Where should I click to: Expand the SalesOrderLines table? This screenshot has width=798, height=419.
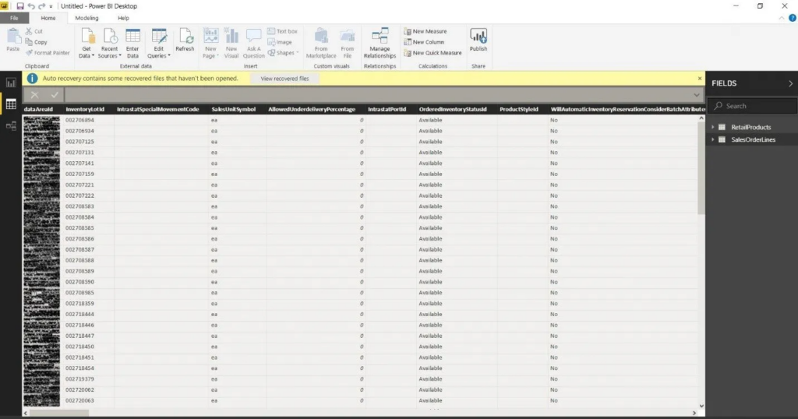(x=712, y=139)
